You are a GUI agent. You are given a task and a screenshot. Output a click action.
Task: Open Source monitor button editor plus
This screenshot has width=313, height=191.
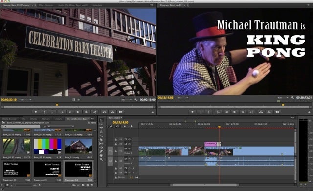153,112
